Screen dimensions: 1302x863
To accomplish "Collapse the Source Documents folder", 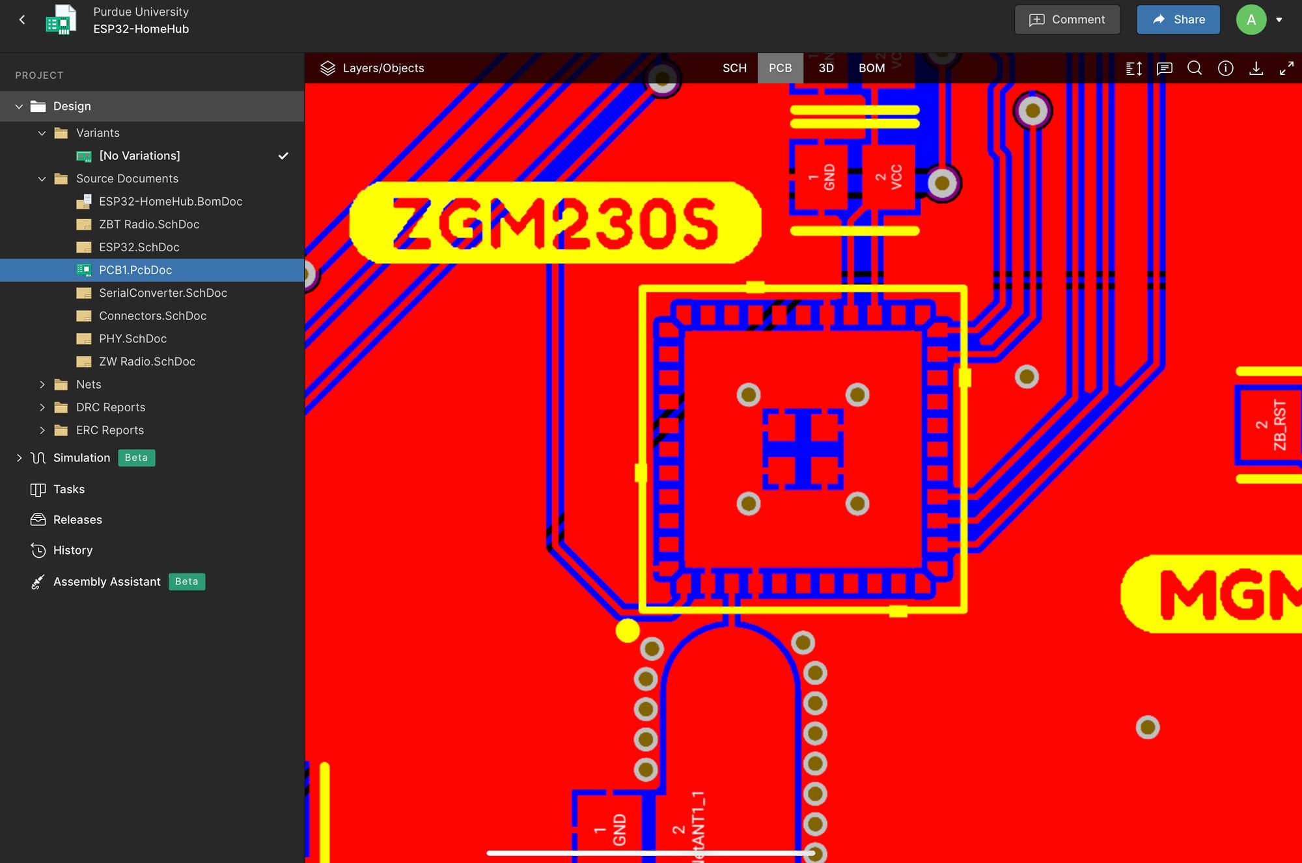I will [42, 178].
